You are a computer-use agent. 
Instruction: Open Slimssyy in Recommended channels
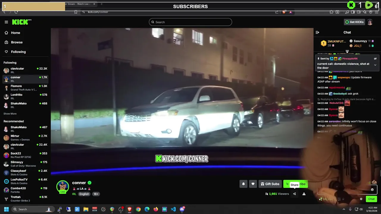coord(25,164)
